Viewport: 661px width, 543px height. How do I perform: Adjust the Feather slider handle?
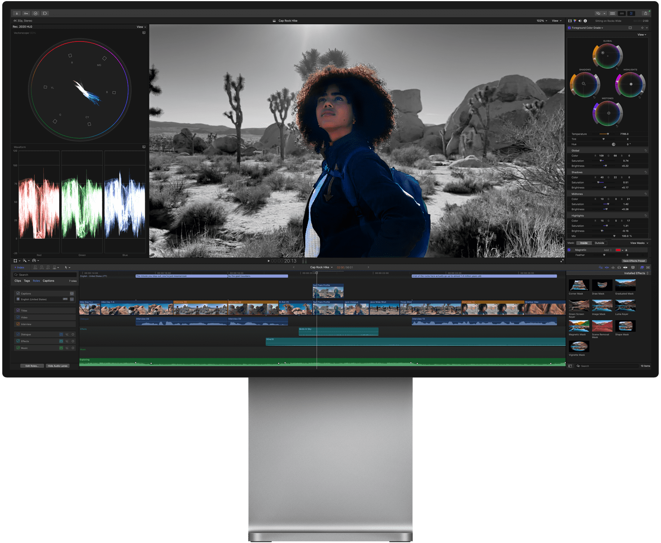[604, 255]
